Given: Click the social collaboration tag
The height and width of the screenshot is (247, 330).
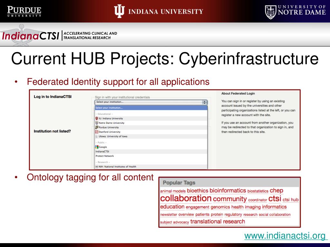Looking at the screenshot, I should [x=275, y=215].
